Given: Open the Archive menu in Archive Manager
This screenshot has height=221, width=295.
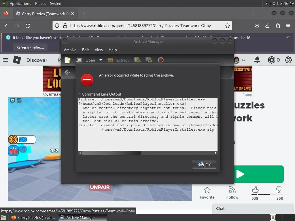Looking at the screenshot, I should pos(70,50).
